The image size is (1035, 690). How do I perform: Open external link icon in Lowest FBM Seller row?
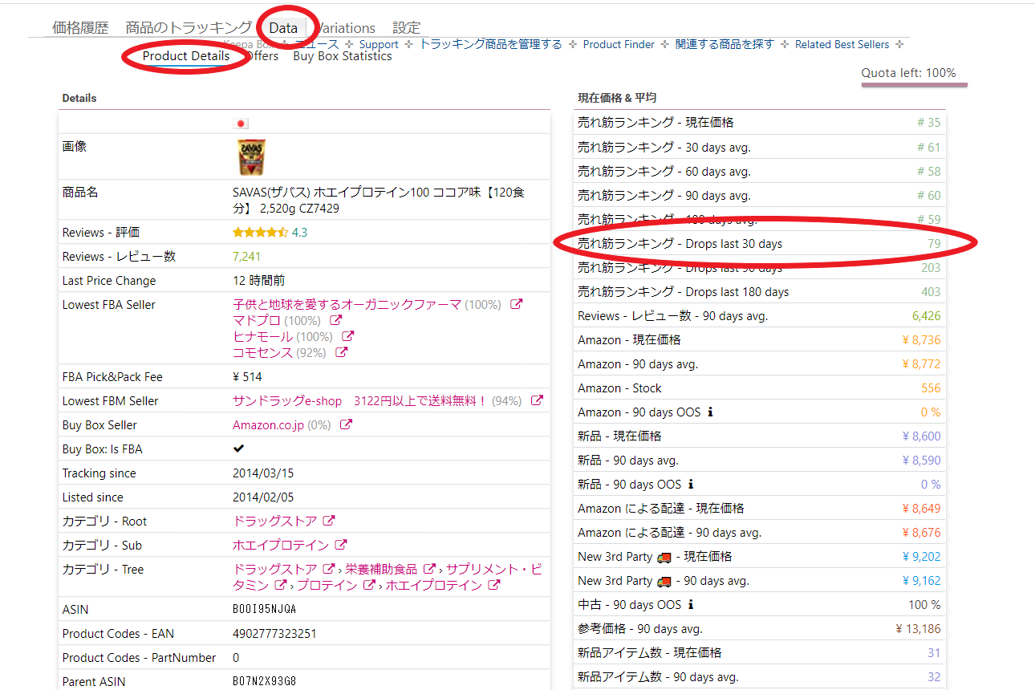click(538, 400)
